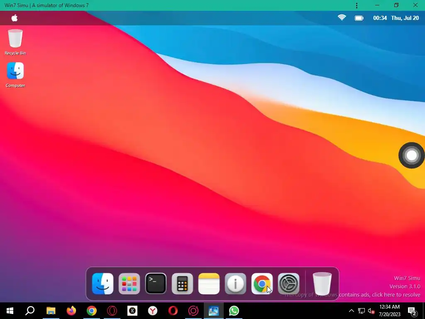Select the Recycle Bin desktop icon
The image size is (425, 319).
[x=15, y=42]
